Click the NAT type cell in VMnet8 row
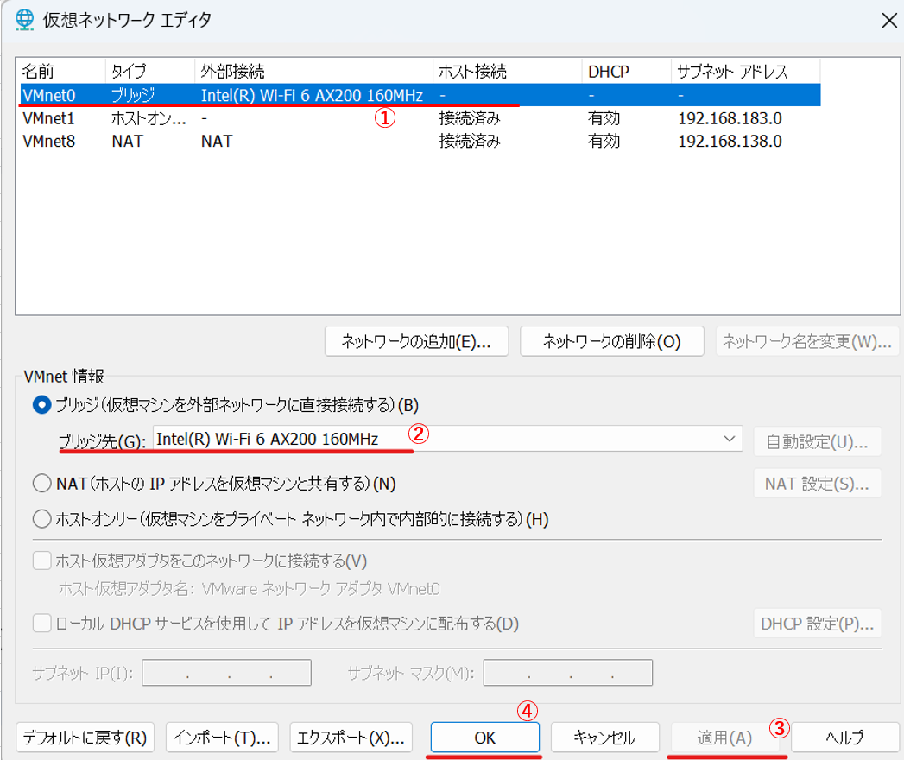 [x=128, y=142]
